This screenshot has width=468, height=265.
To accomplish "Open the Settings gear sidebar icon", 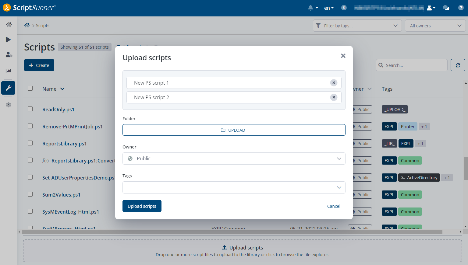I will (9, 105).
